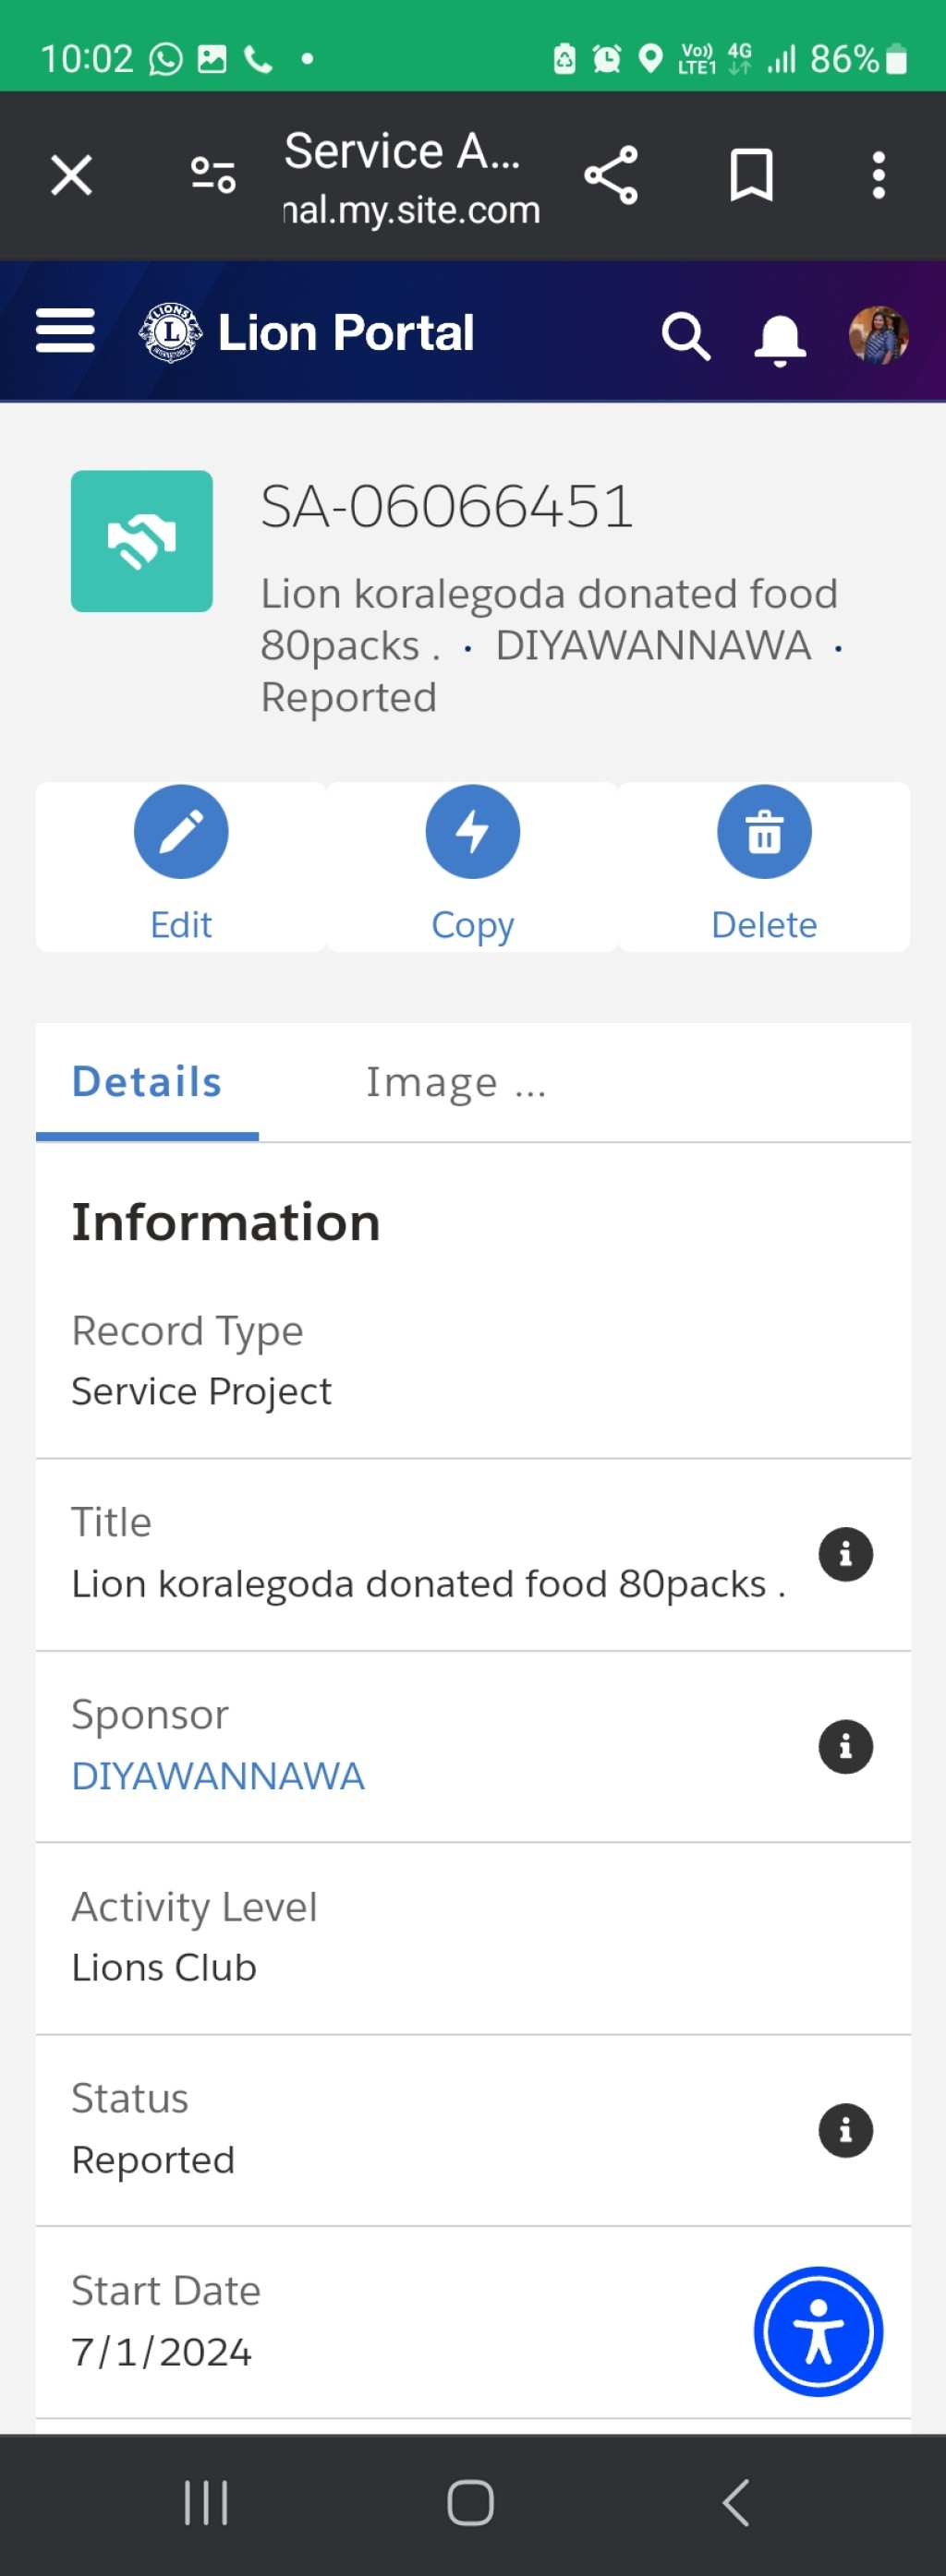Show the Status field info tooltip
946x2576 pixels.
[846, 2130]
